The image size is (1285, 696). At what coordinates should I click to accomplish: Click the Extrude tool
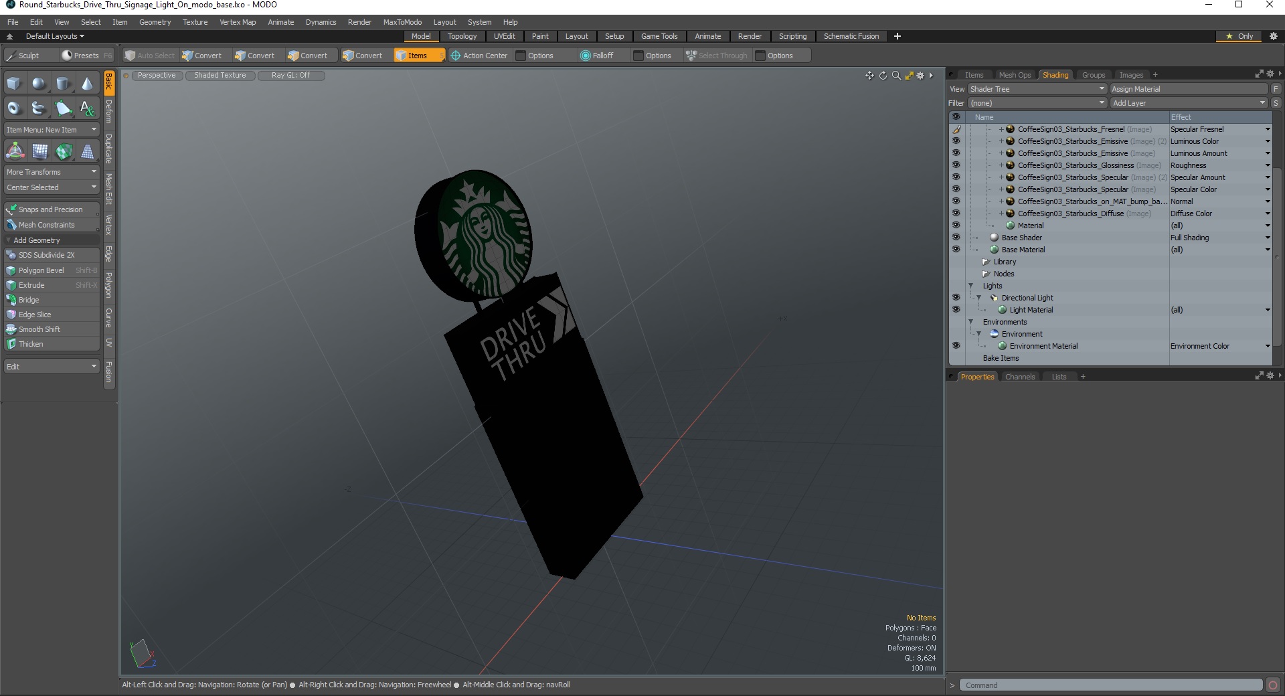(52, 285)
